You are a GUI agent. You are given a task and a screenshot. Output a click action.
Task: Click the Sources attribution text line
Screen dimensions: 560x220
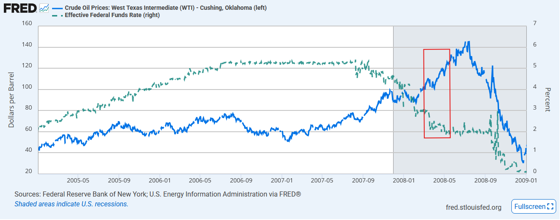(157, 194)
